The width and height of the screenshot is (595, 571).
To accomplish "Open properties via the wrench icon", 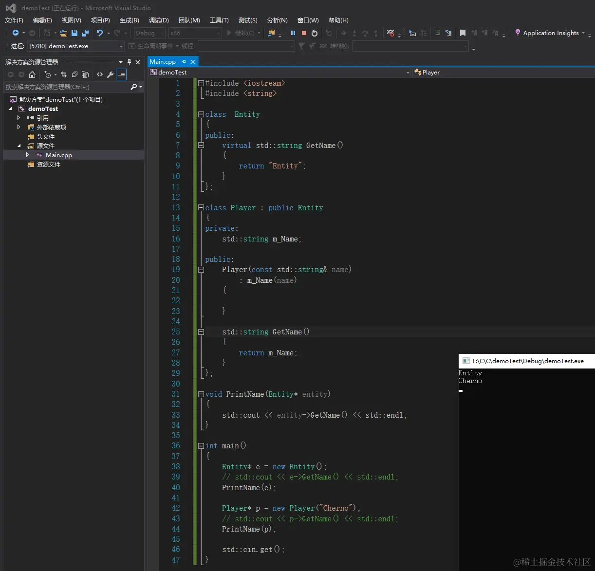I will [x=111, y=74].
